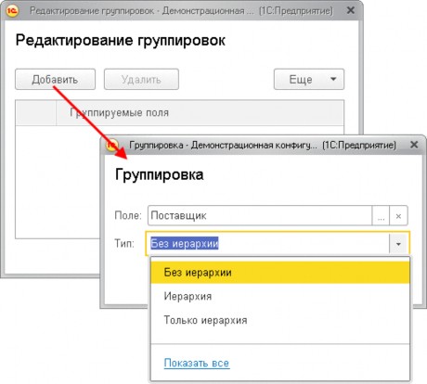Open the Еще dropdown menu

[309, 80]
